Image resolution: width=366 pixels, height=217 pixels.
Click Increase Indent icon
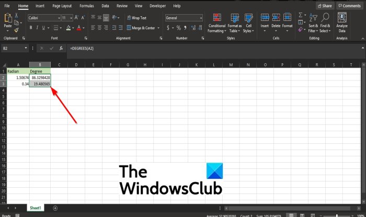click(121, 28)
